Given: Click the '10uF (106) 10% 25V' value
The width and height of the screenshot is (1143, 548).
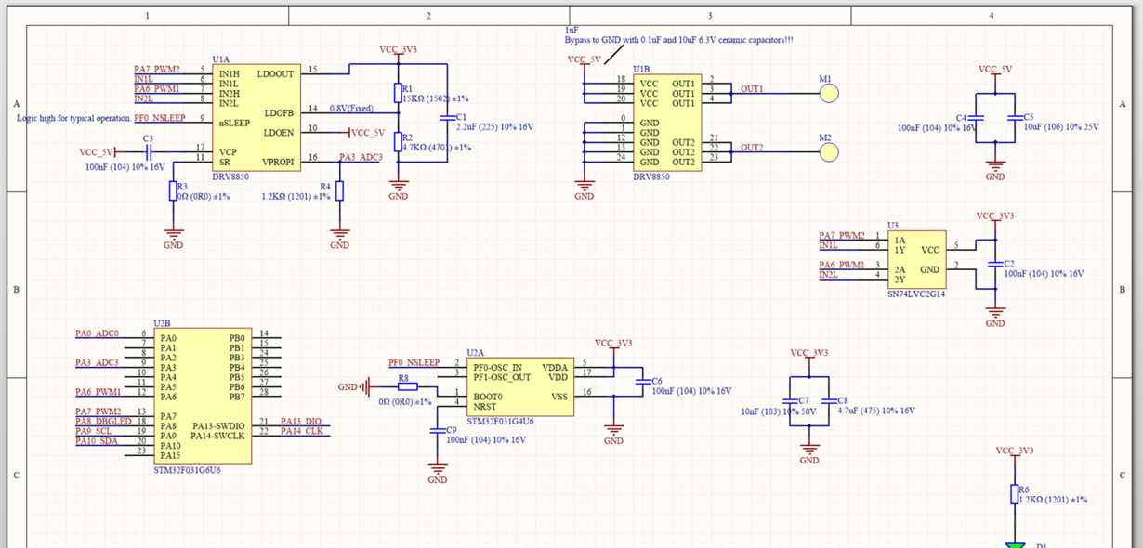Looking at the screenshot, I should pyautogui.click(x=1060, y=127).
